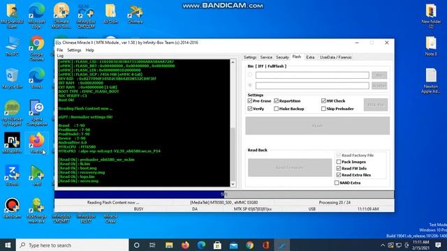Screen dimensions: 447x251
Task: Click the second scatter file path field
Action: coord(312,85)
